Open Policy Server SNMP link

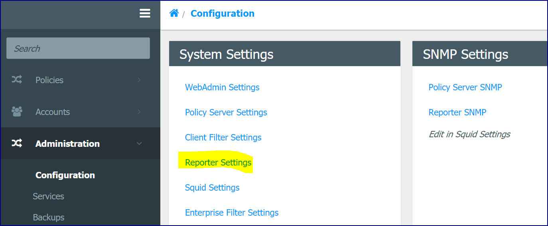point(465,87)
